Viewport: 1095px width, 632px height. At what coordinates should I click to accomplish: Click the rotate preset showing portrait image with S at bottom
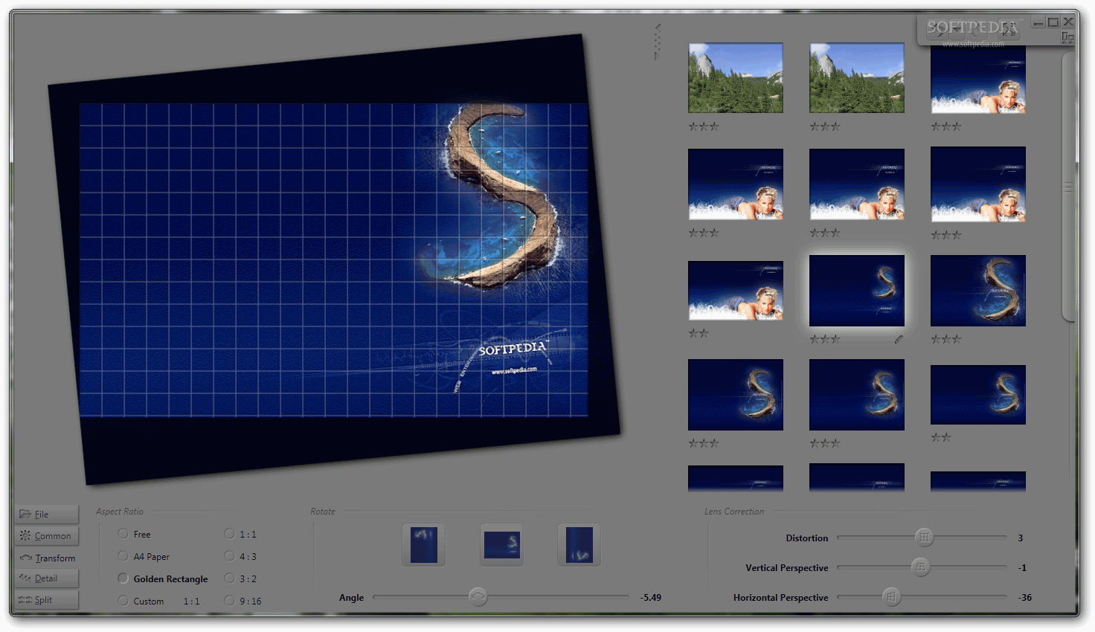coord(579,545)
